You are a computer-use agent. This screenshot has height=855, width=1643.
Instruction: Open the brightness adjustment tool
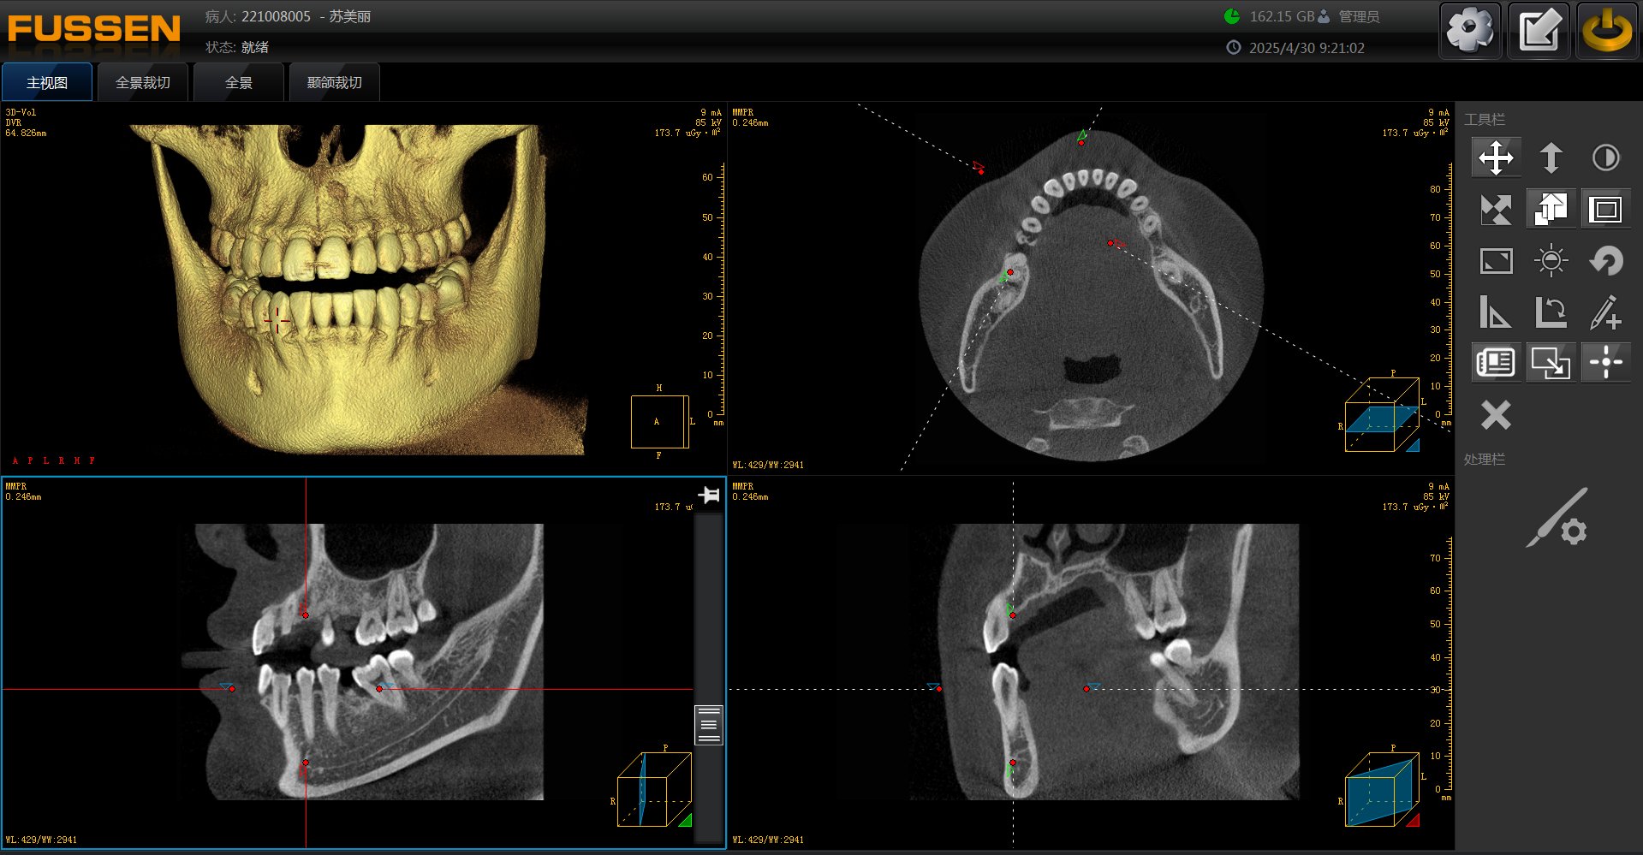pyautogui.click(x=1551, y=261)
